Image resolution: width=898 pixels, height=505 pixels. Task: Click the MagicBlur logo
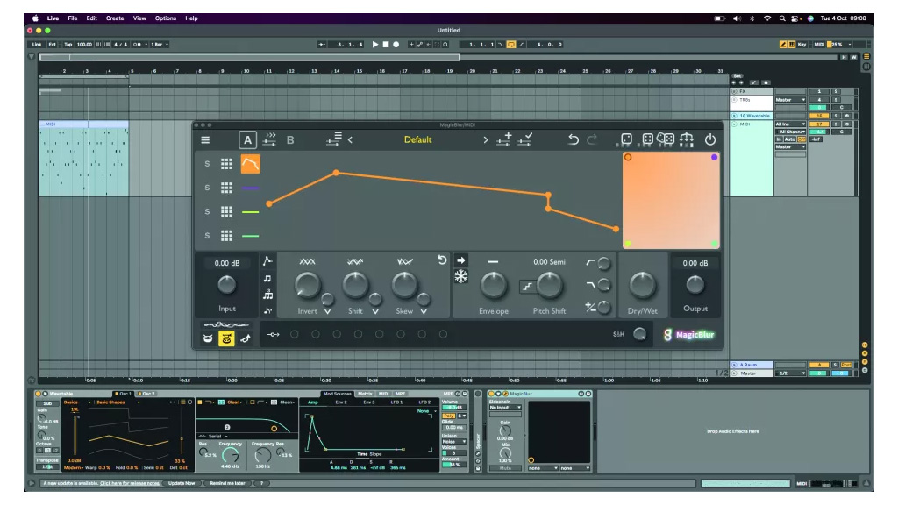tap(689, 335)
